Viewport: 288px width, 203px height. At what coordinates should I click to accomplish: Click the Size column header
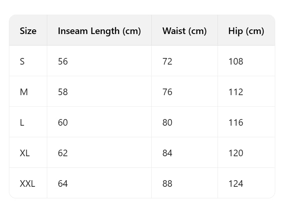(28, 31)
